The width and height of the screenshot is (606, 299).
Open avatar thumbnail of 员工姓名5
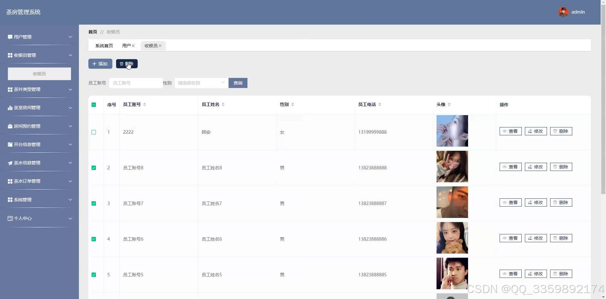coord(452,273)
